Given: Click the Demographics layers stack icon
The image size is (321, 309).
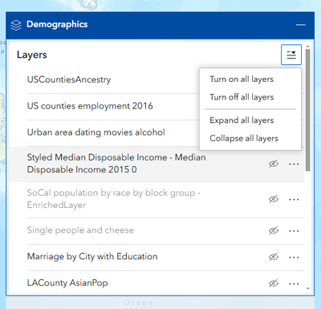Looking at the screenshot, I should point(16,25).
